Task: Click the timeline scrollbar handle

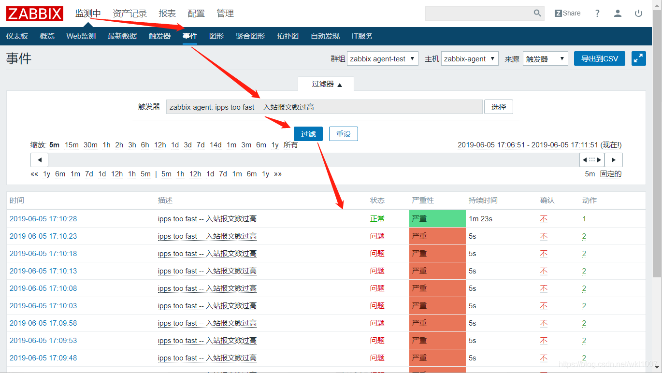Action: 592,159
